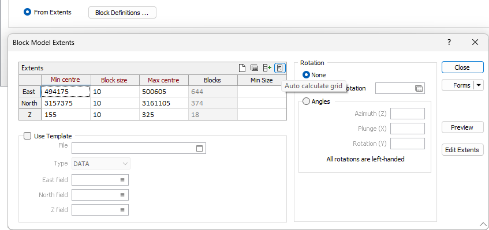Open the Template File browse icon
The height and width of the screenshot is (230, 489).
(199, 149)
